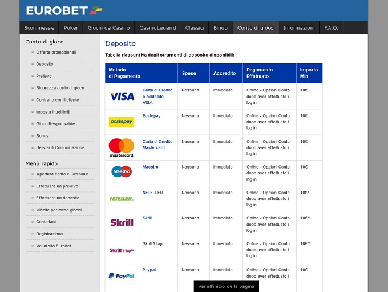Click Apertura conto e Gestione link
The height and width of the screenshot is (292, 388).
[62, 174]
